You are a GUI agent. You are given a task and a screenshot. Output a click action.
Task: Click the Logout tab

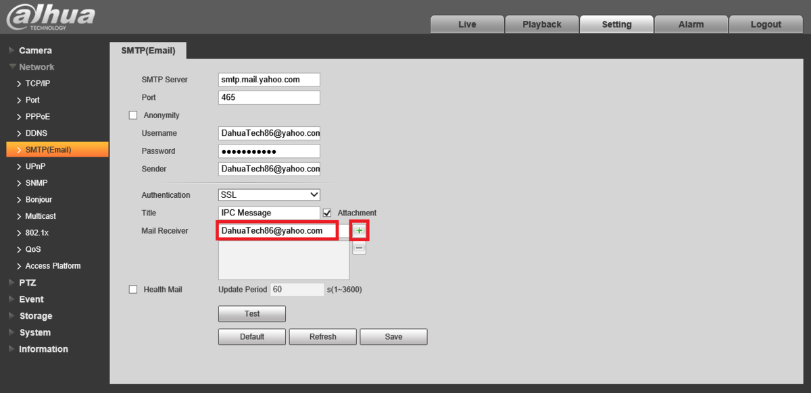click(x=766, y=24)
